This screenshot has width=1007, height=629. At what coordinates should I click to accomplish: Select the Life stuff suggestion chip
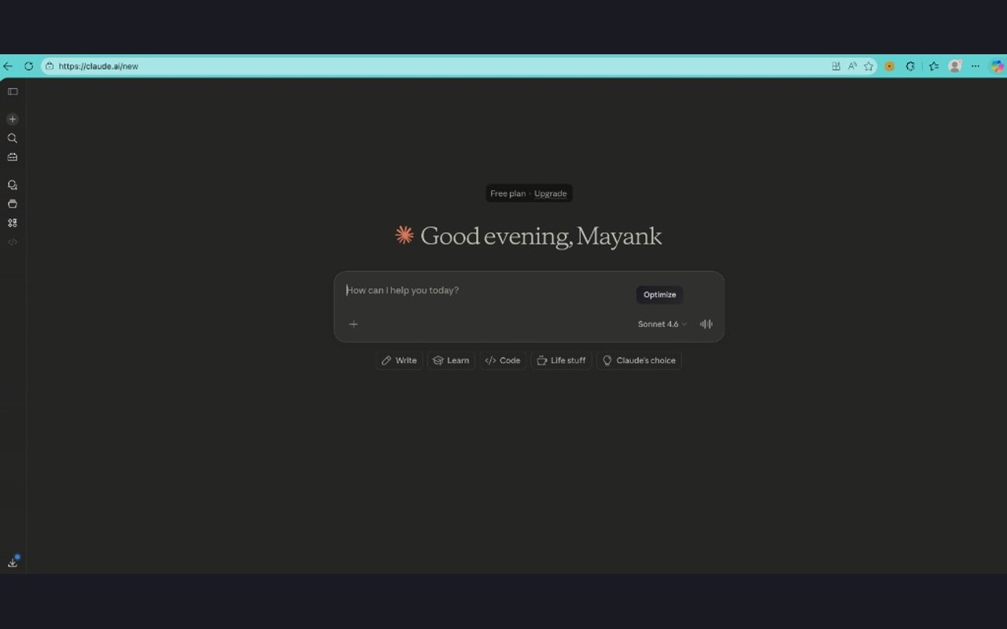561,360
